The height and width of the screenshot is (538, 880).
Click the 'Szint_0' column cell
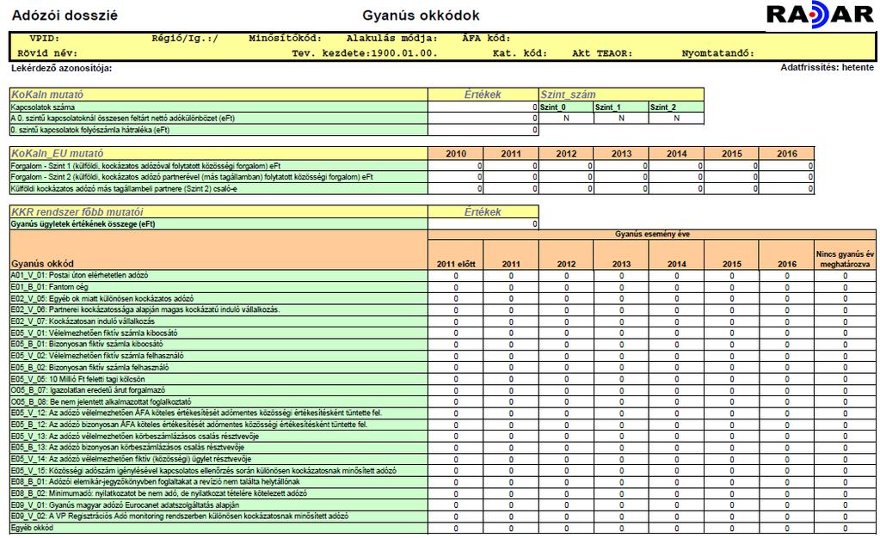[x=566, y=107]
